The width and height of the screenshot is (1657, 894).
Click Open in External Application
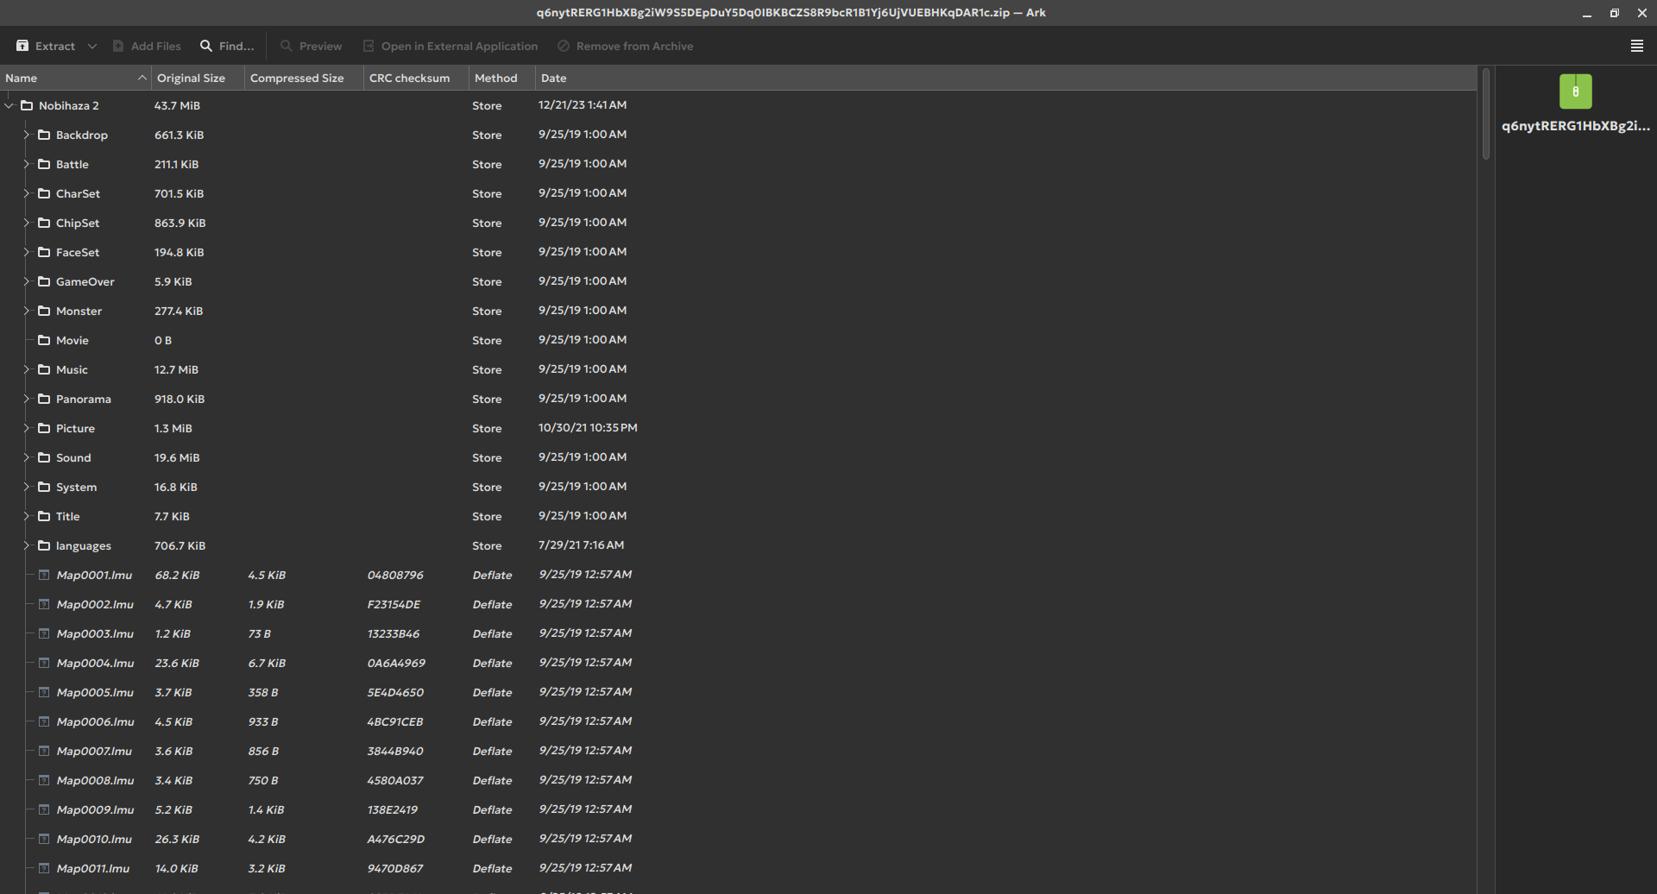(x=450, y=46)
